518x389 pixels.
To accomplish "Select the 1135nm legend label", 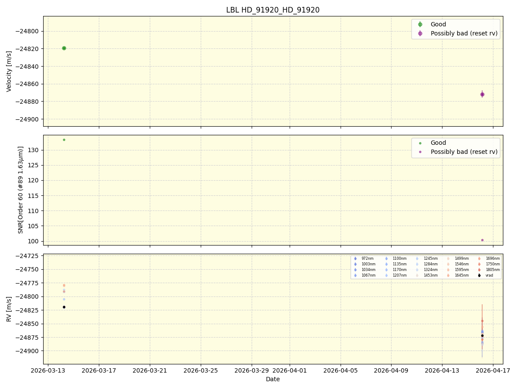I will [399, 264].
